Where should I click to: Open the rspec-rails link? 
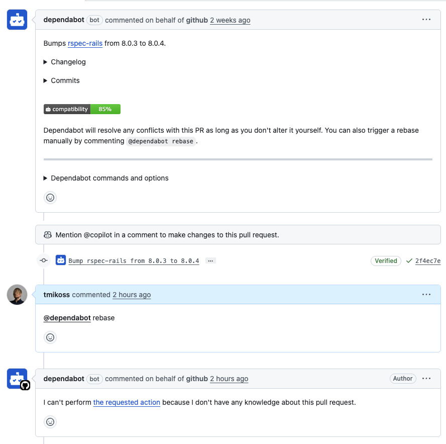point(85,43)
